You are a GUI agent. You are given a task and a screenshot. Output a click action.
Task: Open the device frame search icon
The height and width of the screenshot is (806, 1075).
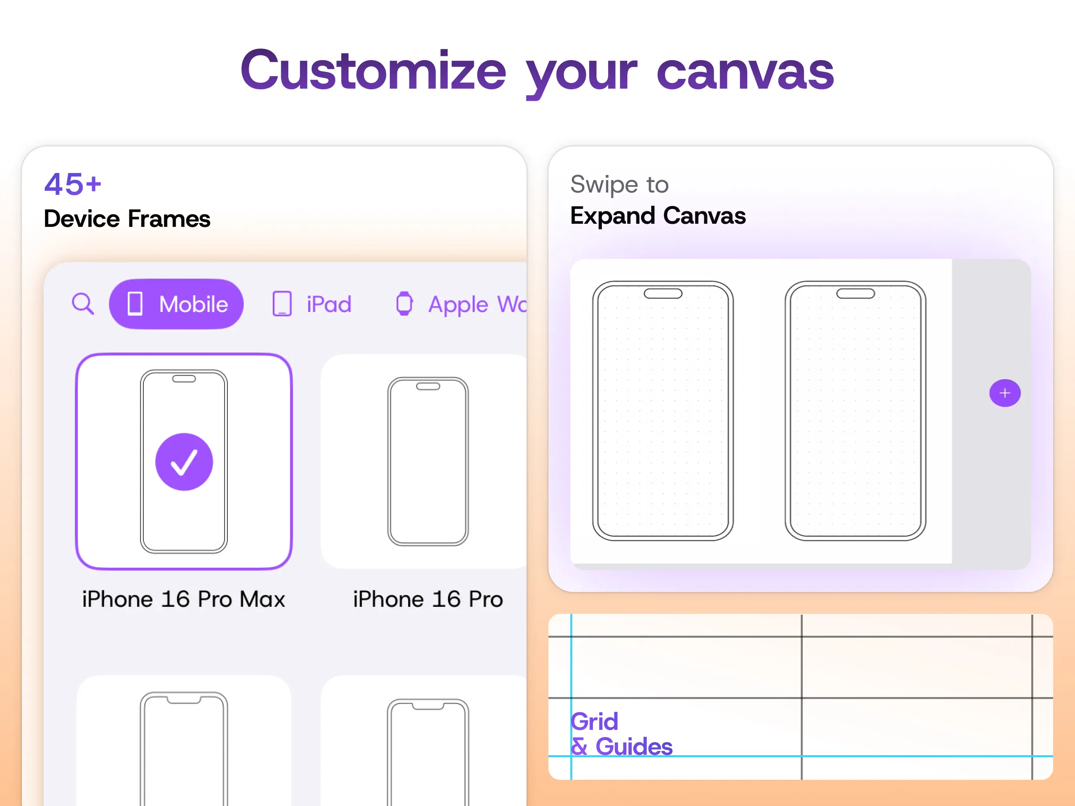(83, 304)
